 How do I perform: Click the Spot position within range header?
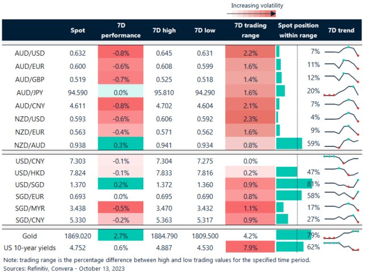tap(297, 31)
